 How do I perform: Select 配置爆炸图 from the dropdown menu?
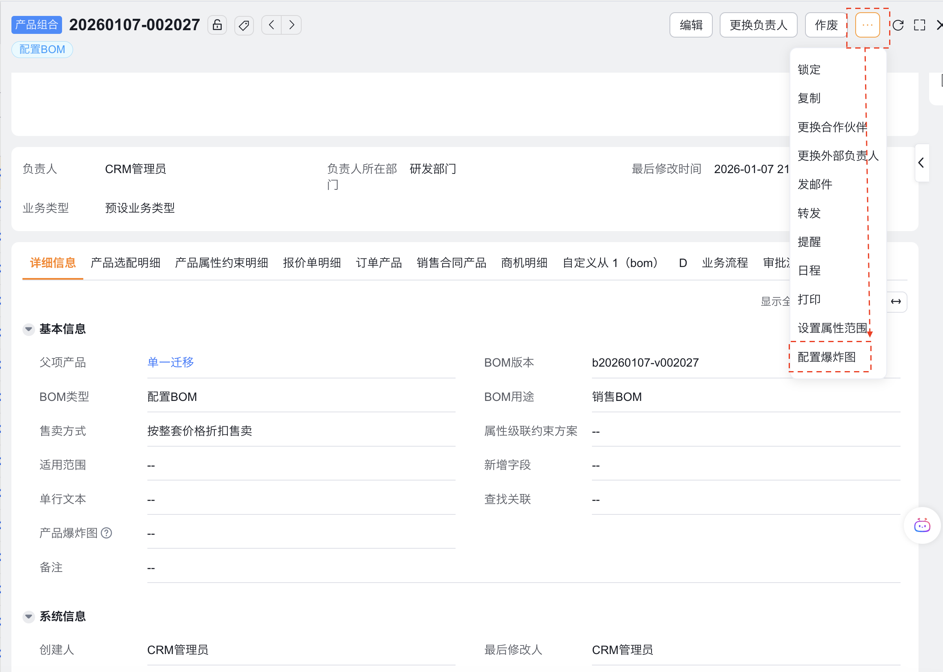tap(826, 357)
